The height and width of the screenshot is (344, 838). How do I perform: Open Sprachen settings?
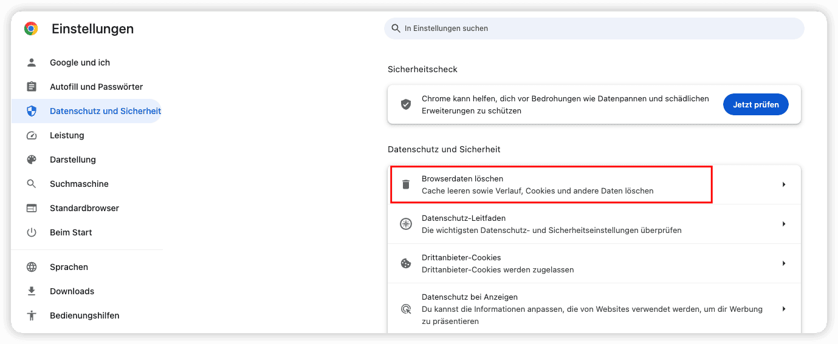[69, 267]
